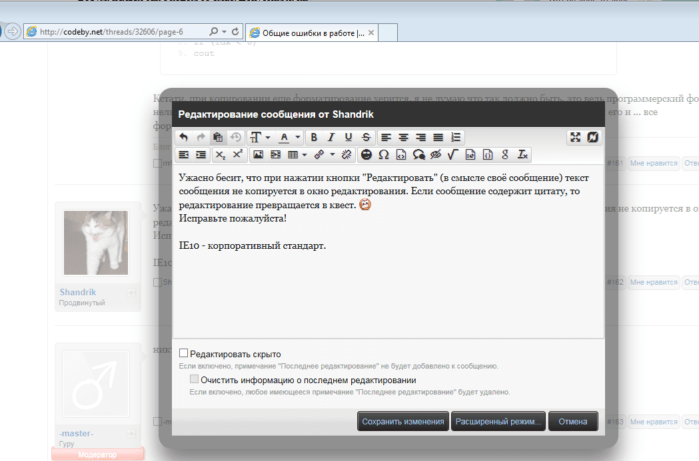Click into the message text editing area

(388, 255)
